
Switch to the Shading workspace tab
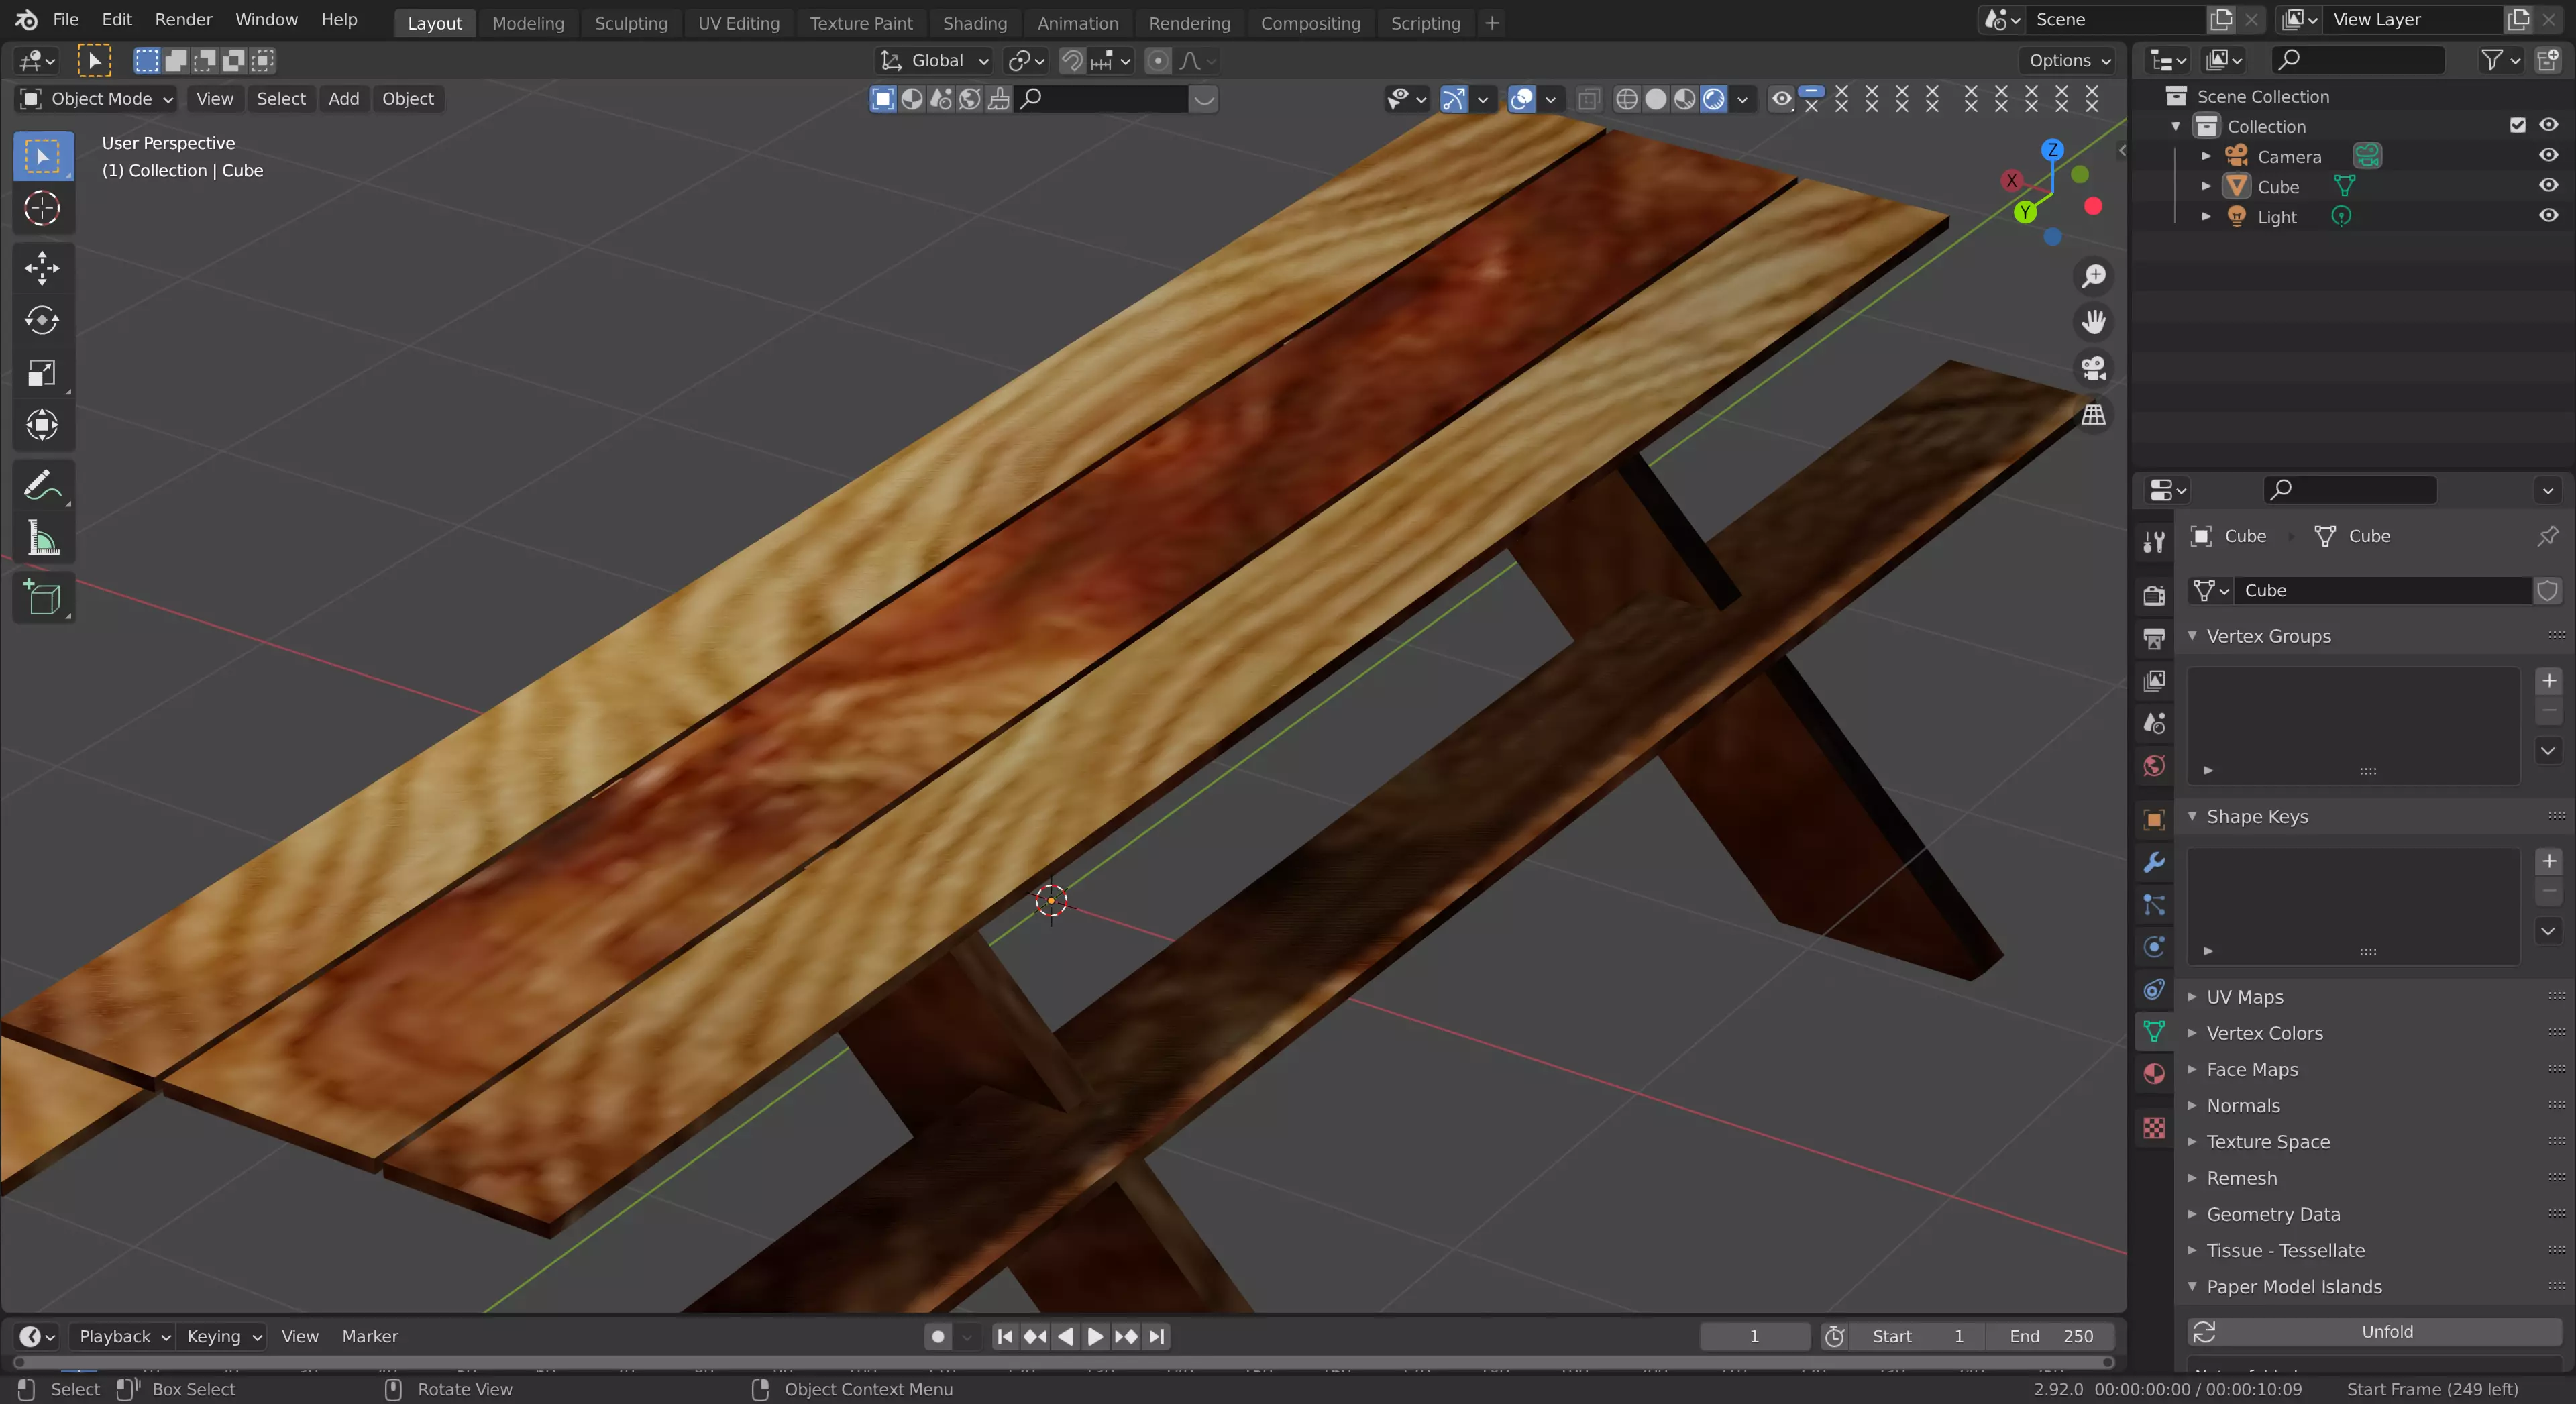coord(974,23)
